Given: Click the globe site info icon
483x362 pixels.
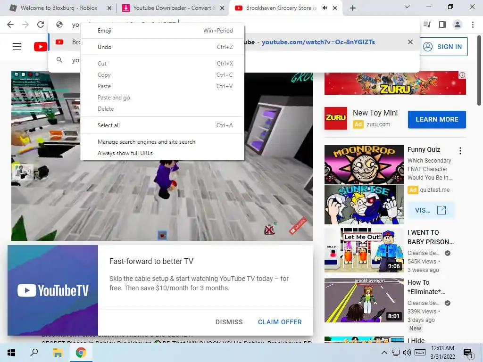Looking at the screenshot, I should point(59,25).
